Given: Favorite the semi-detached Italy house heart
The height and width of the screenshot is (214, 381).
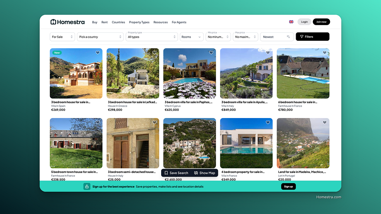Looking at the screenshot, I should [154, 123].
